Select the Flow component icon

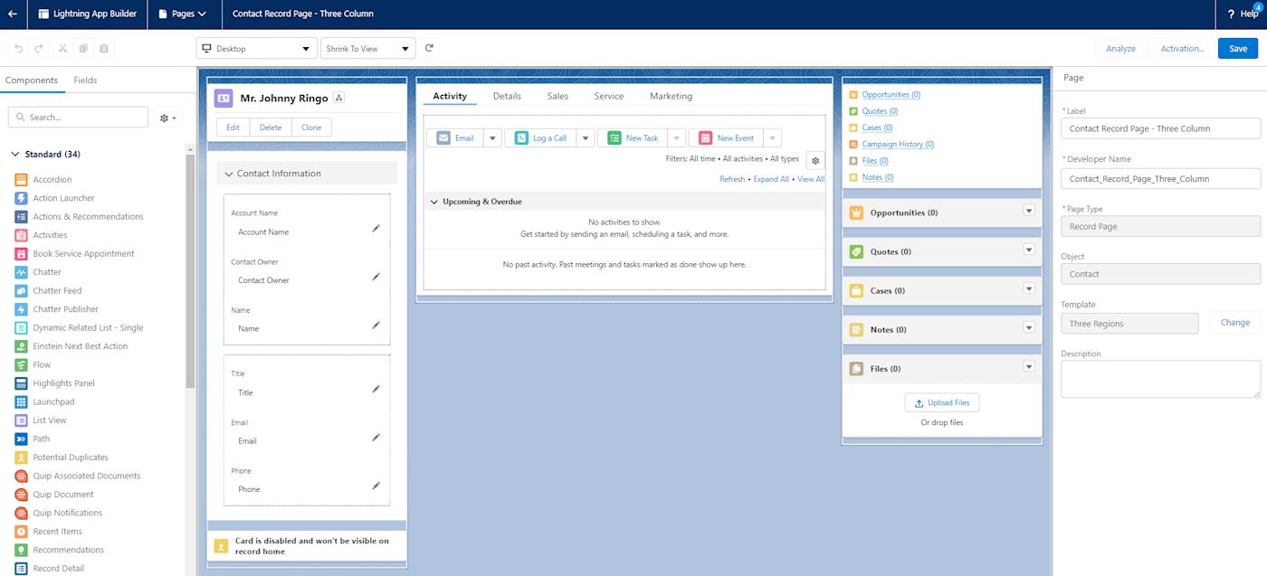click(21, 364)
